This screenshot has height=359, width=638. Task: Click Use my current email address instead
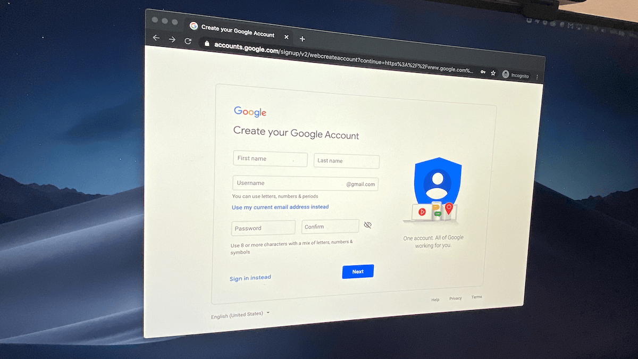(280, 207)
